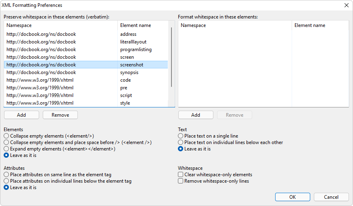Click Element name header in Format list
353x206 pixels.
[320, 25]
